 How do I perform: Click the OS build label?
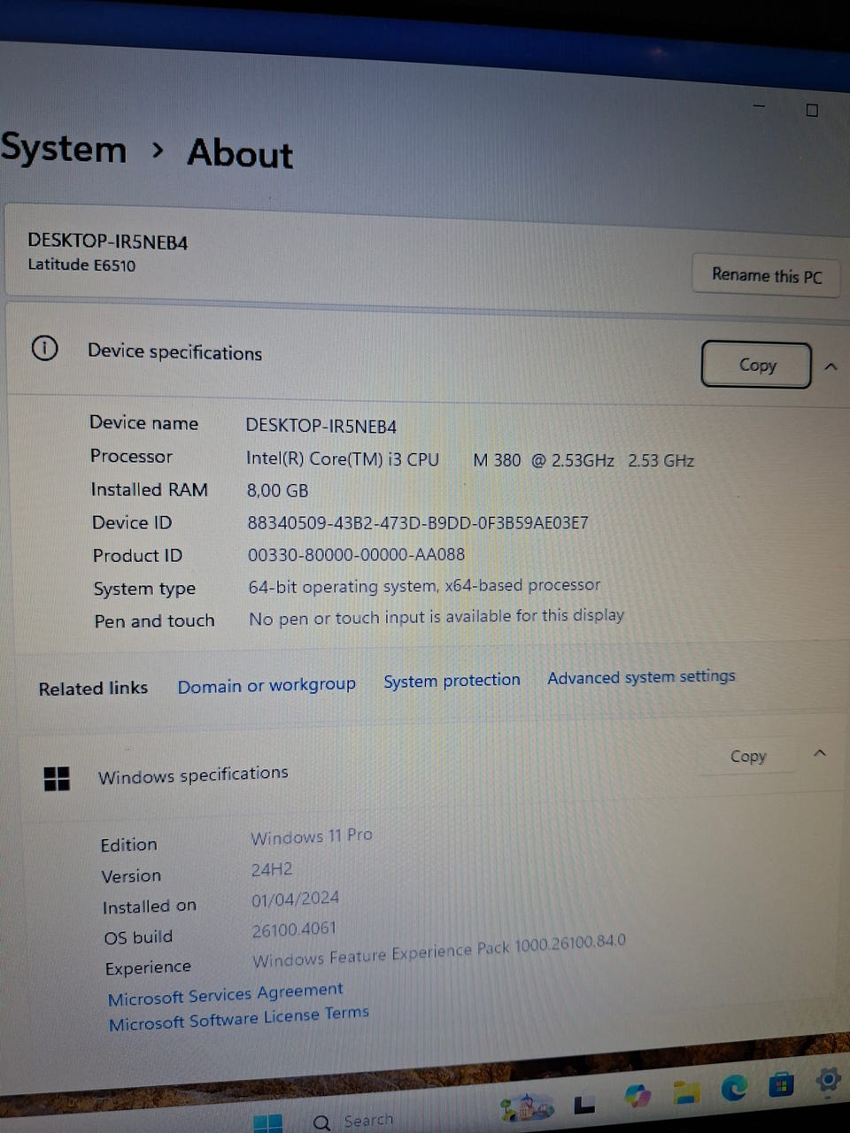138,936
